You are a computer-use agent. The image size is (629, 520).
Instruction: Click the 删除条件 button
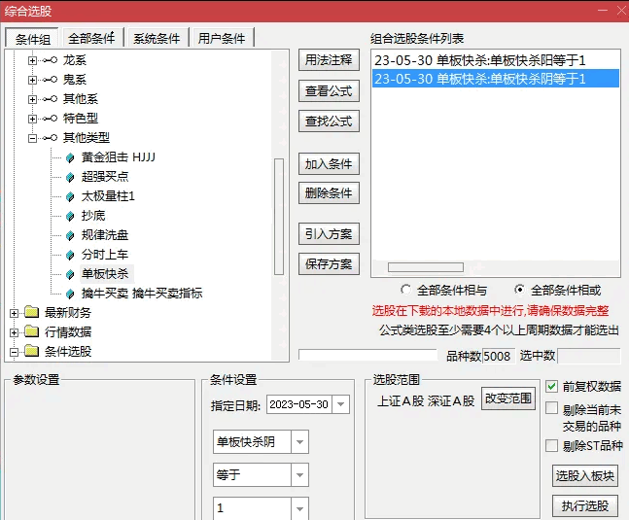click(x=329, y=193)
